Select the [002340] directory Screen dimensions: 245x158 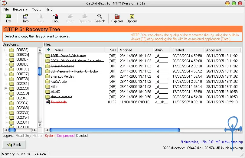tap(22, 98)
